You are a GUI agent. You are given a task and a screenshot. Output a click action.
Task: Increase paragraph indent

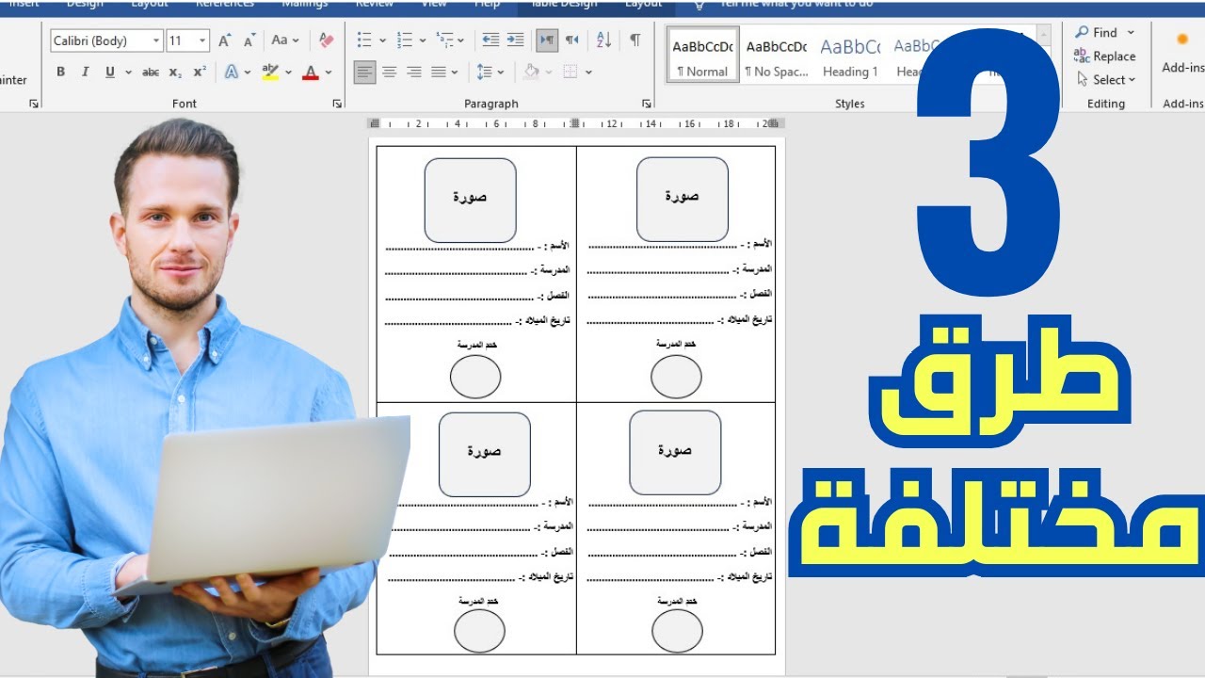515,40
